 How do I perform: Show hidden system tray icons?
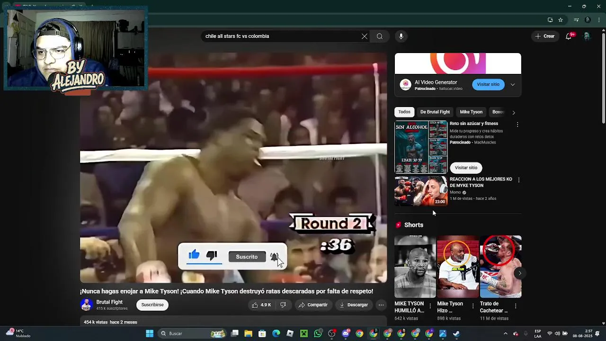tap(505, 333)
